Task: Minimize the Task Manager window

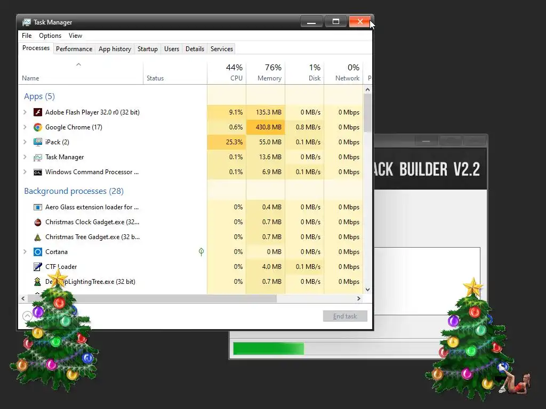Action: click(311, 21)
